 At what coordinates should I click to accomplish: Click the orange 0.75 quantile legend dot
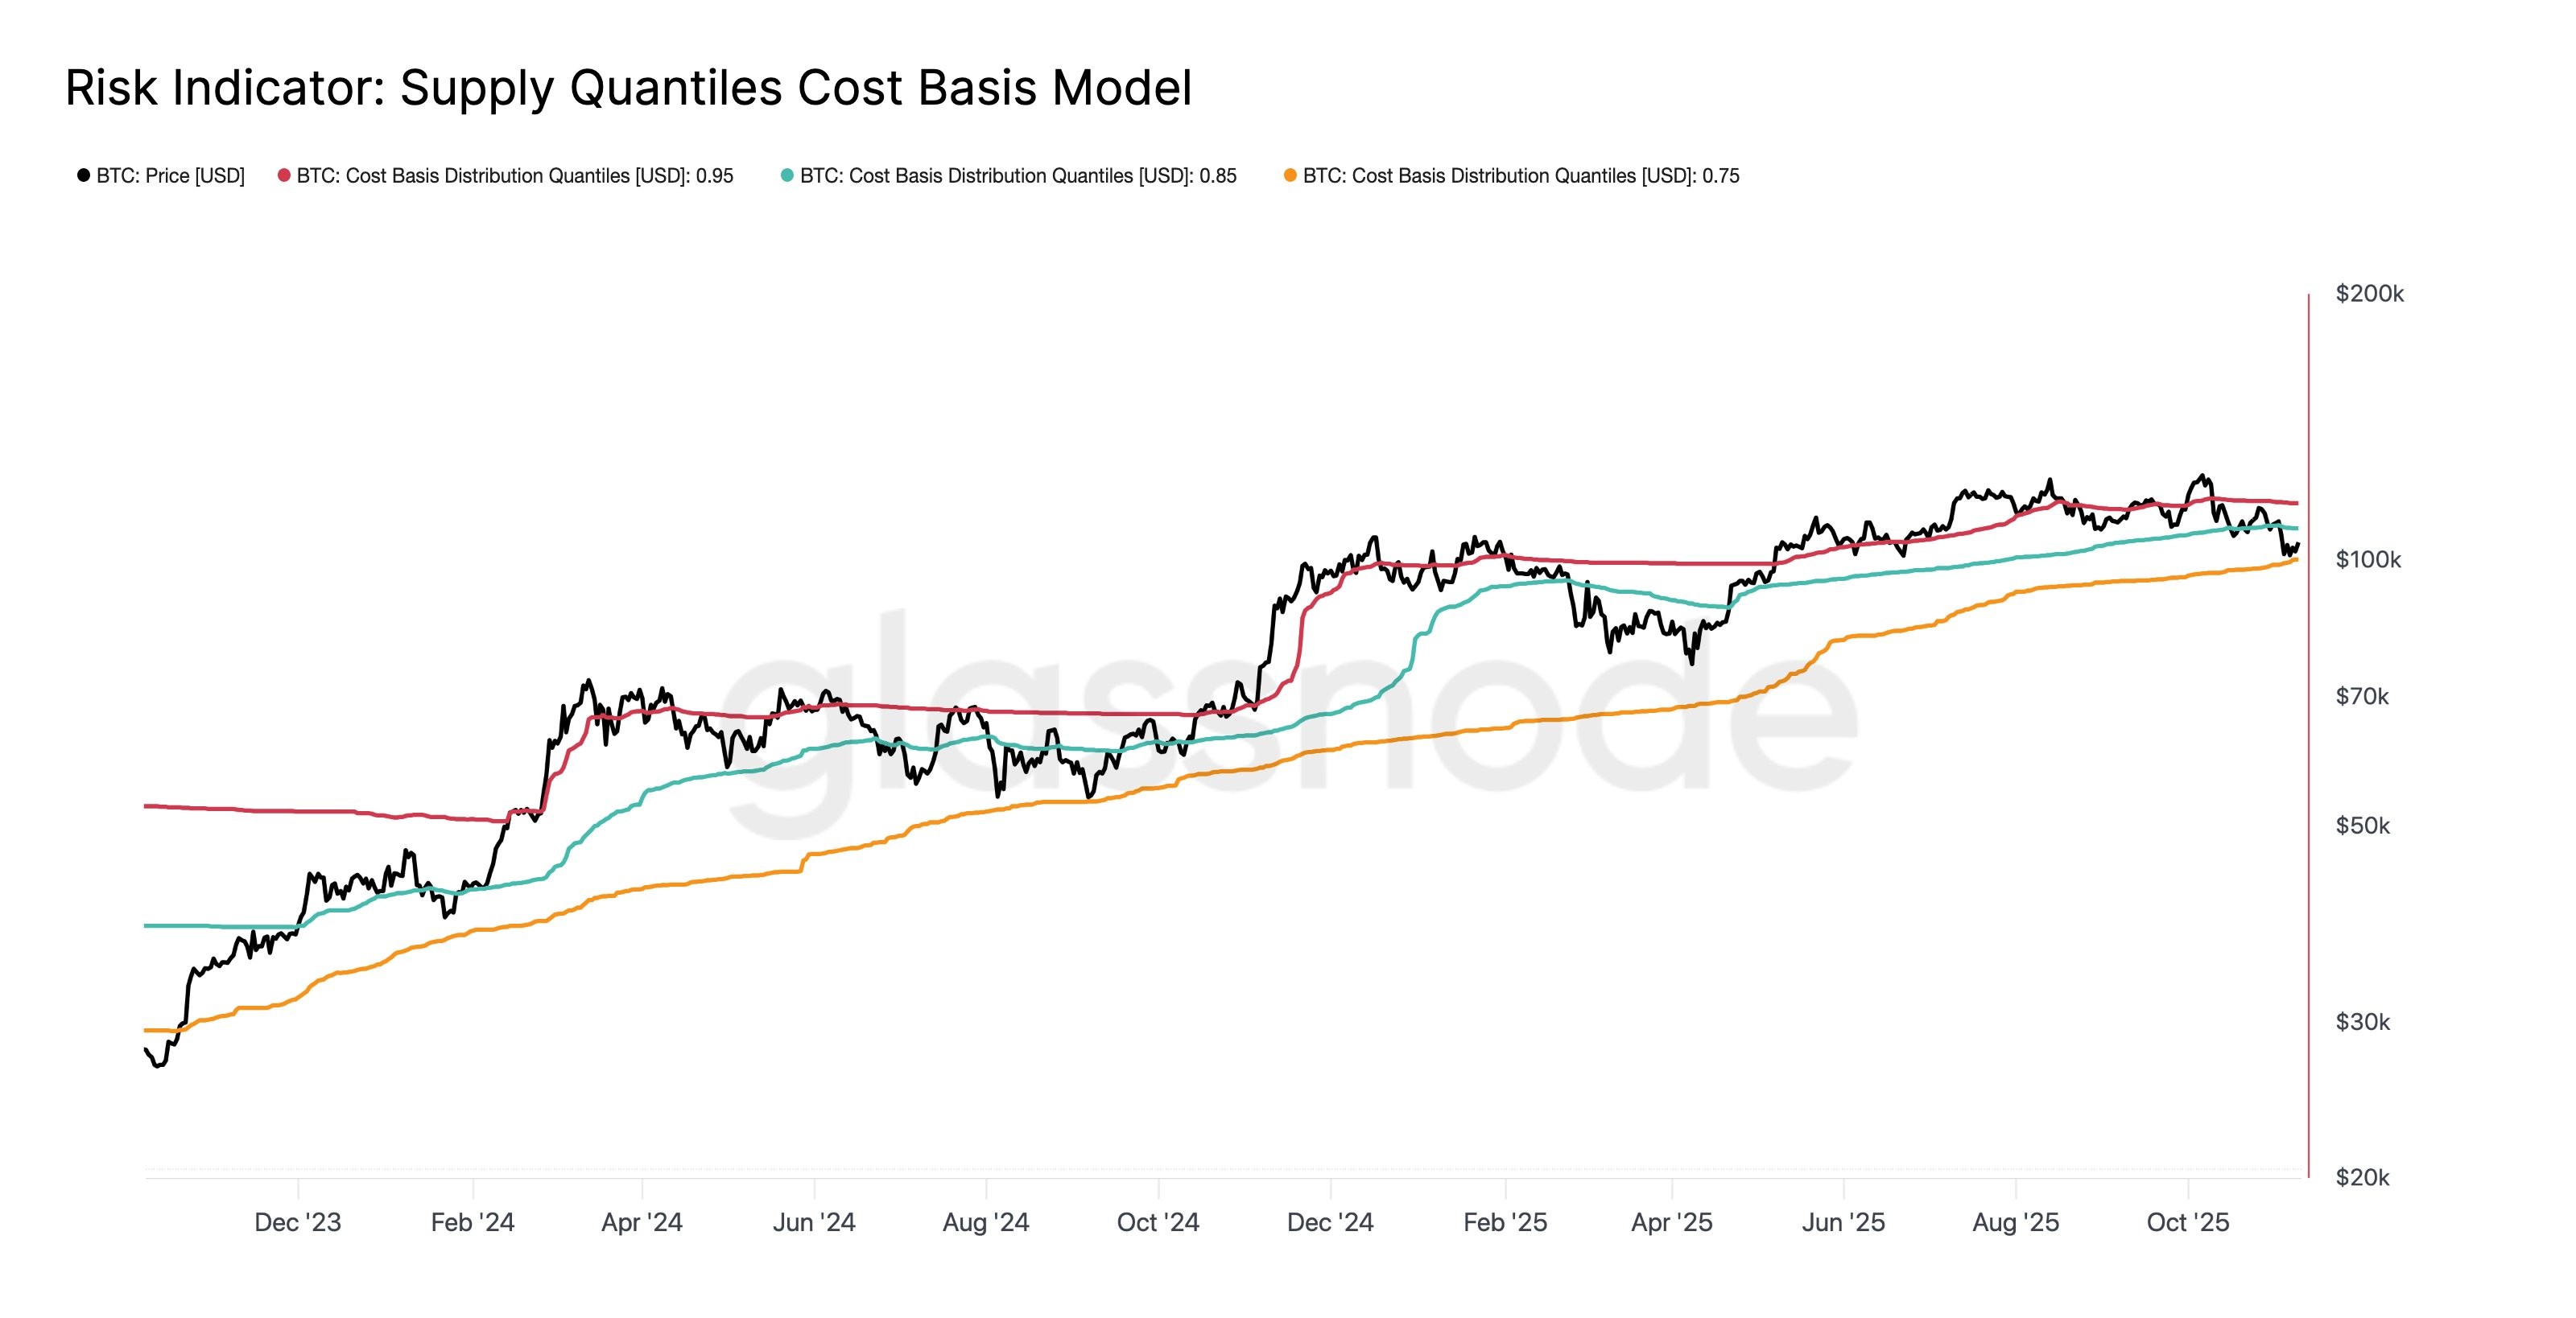click(1290, 176)
